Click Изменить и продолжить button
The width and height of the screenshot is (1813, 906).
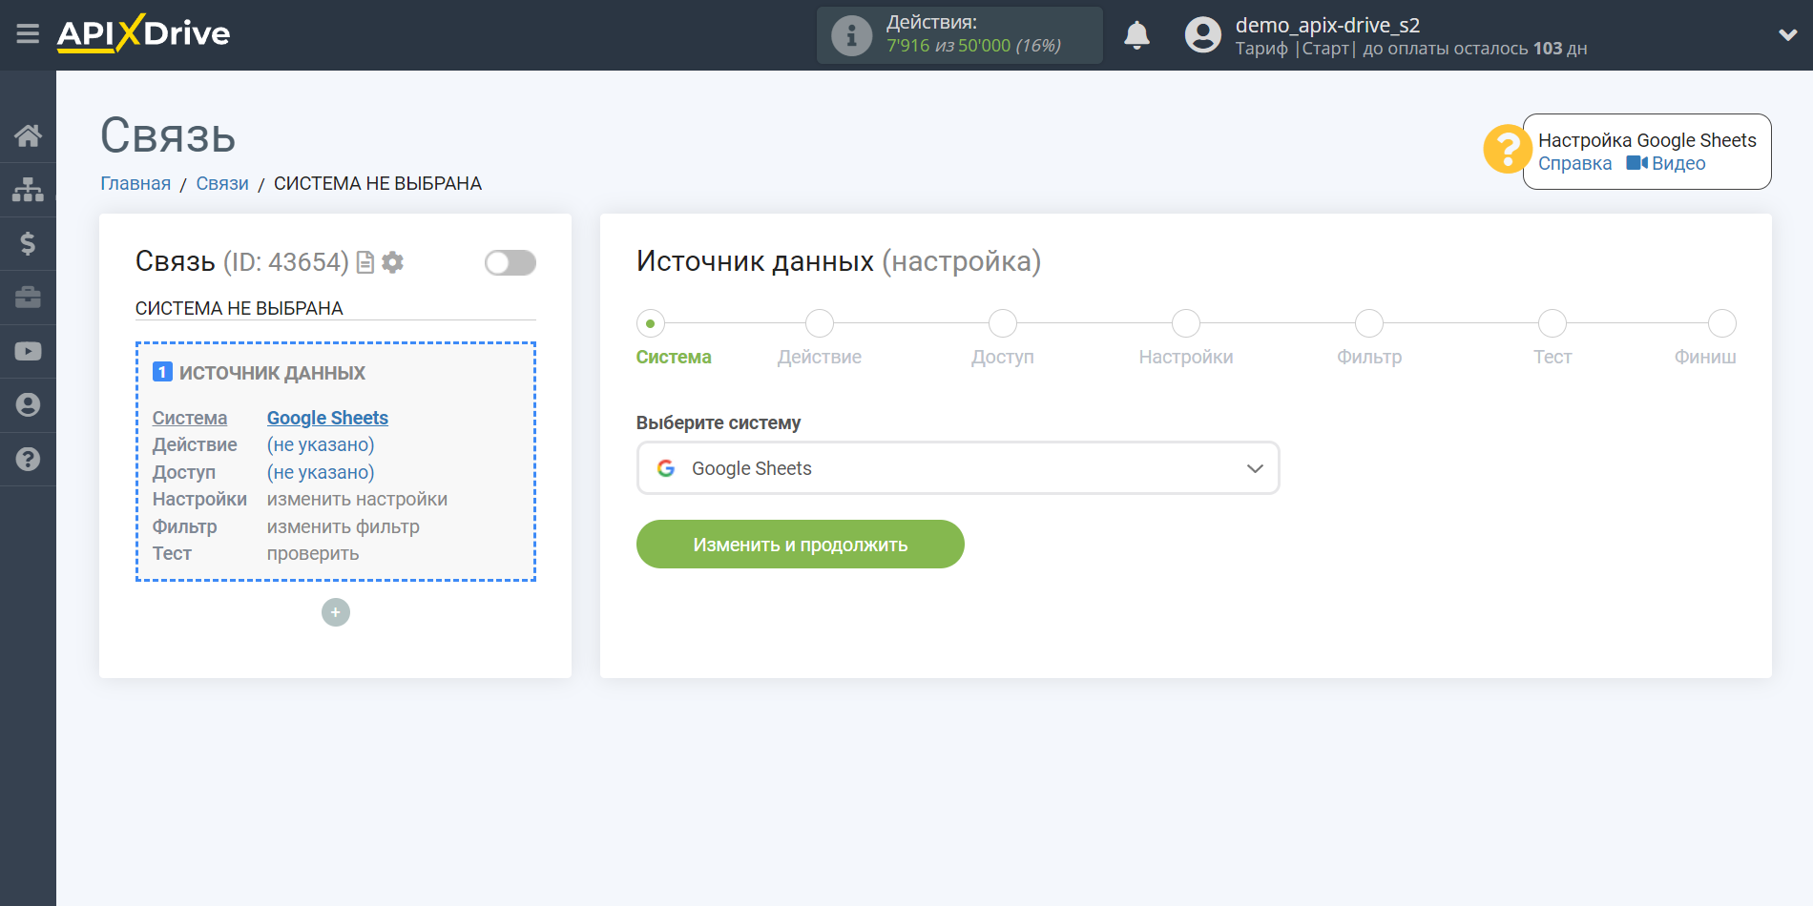(x=801, y=545)
